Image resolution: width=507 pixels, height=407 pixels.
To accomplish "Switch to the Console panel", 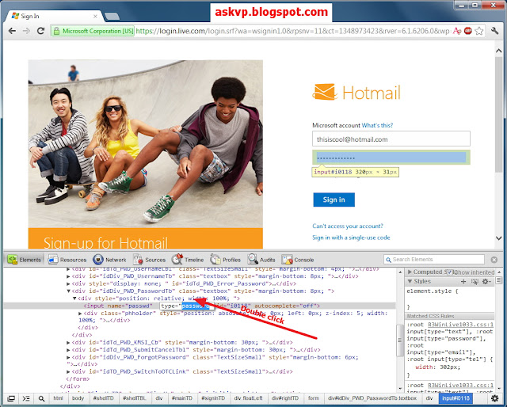I will pyautogui.click(x=298, y=260).
